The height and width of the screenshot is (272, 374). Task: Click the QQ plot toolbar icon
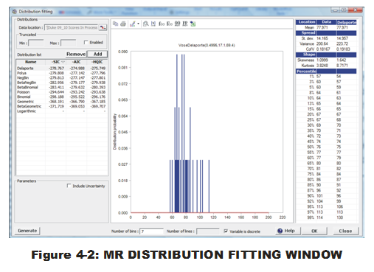[x=177, y=24]
